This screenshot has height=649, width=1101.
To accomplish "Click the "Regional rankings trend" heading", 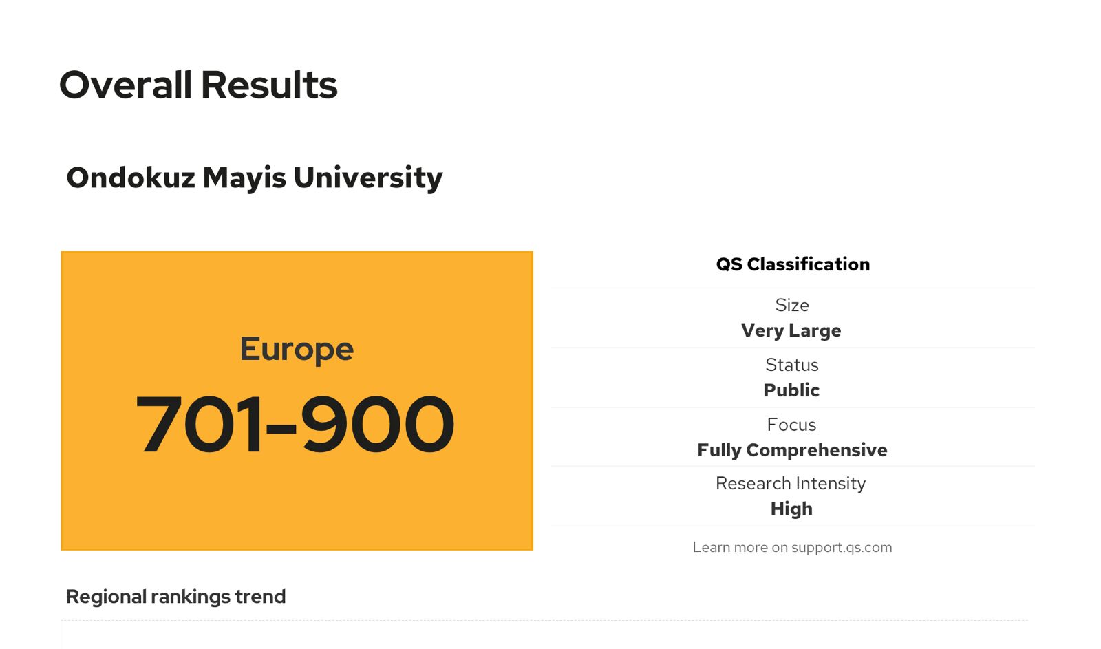I will pos(175,597).
